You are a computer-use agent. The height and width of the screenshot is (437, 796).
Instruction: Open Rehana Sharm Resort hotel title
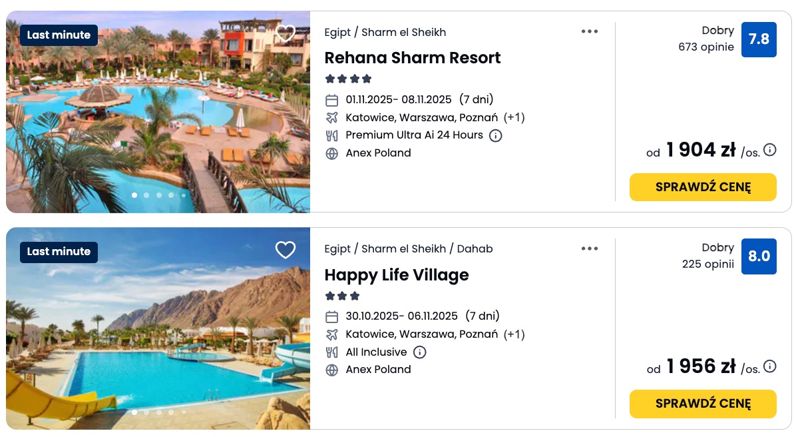coord(413,58)
